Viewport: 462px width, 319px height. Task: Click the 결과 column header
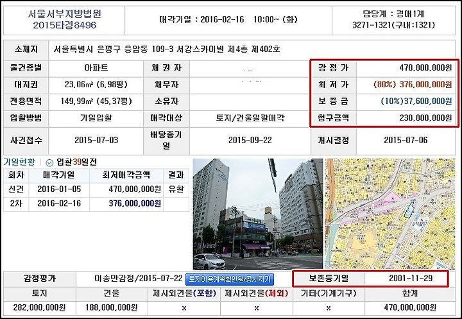click(x=176, y=175)
